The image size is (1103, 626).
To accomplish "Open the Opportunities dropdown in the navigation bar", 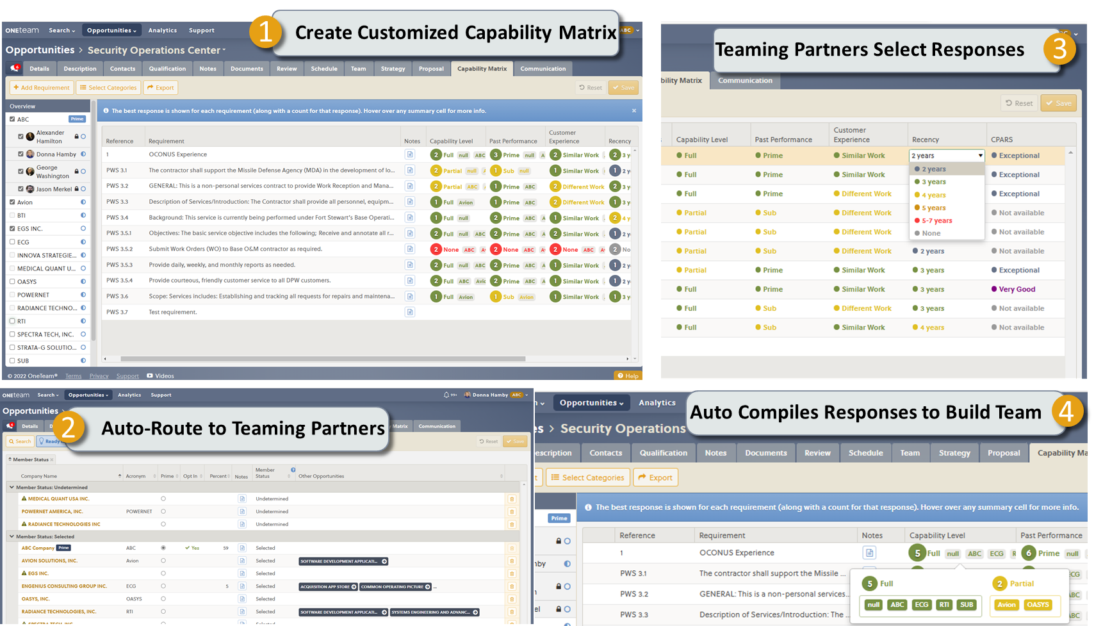I will point(111,30).
